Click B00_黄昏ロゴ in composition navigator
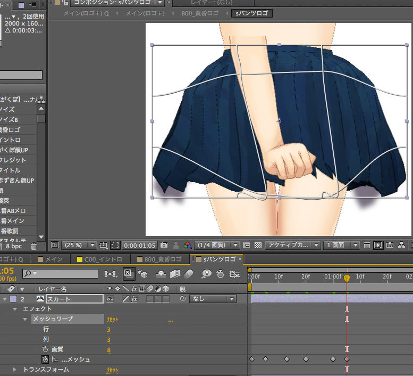This screenshot has width=413, height=376. pos(200,13)
